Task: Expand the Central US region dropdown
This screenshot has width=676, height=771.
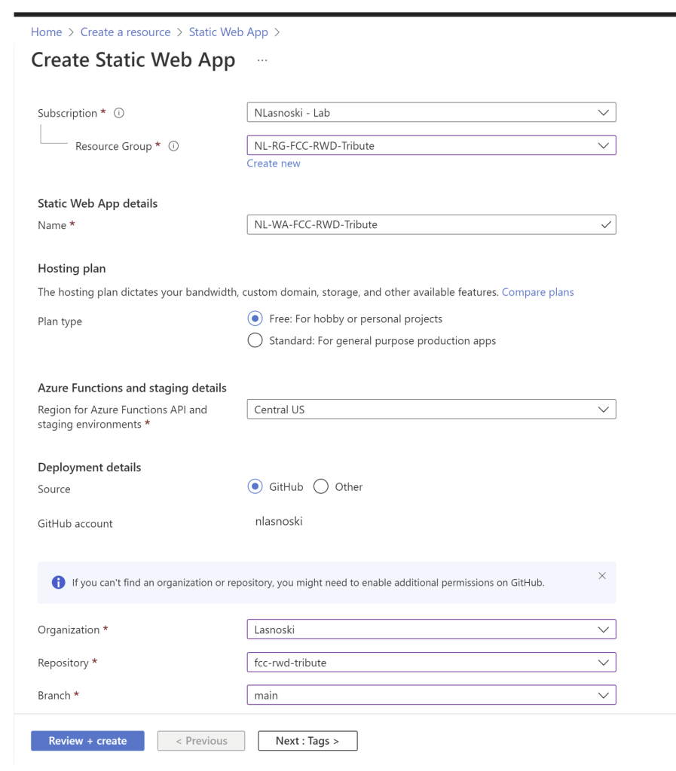Action: [431, 410]
